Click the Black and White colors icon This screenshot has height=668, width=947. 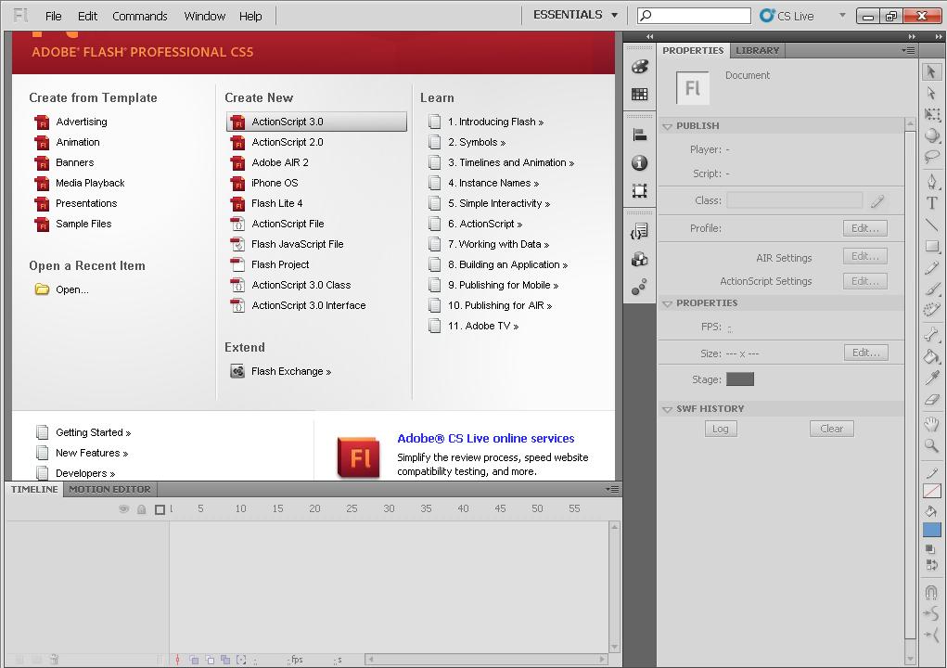click(930, 549)
